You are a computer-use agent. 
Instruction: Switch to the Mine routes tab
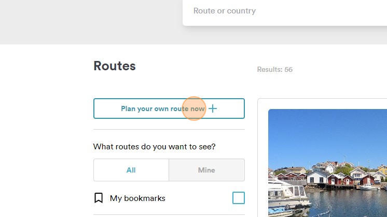click(206, 170)
